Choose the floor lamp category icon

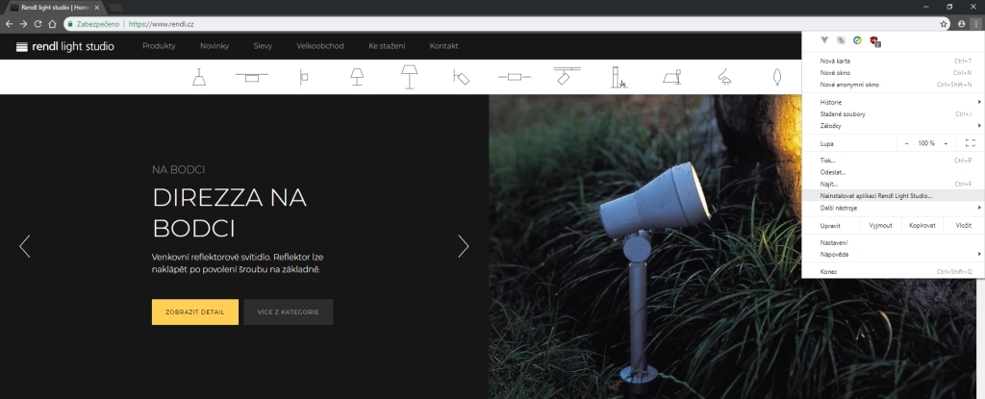click(x=410, y=77)
